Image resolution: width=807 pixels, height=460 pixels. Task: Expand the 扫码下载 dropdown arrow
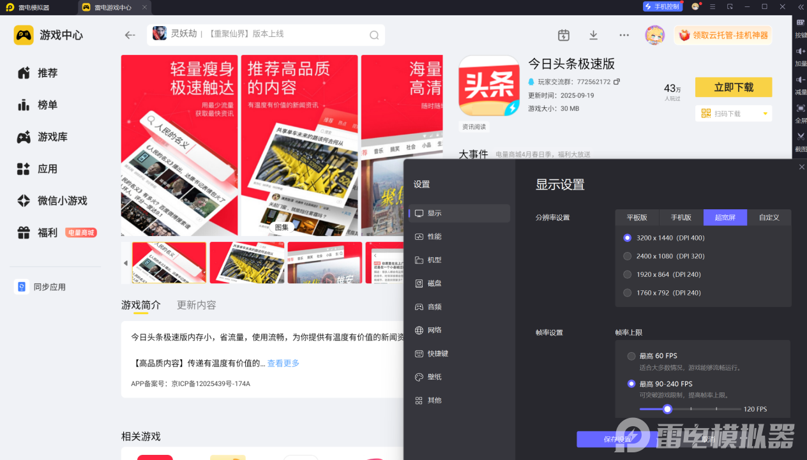(765, 114)
